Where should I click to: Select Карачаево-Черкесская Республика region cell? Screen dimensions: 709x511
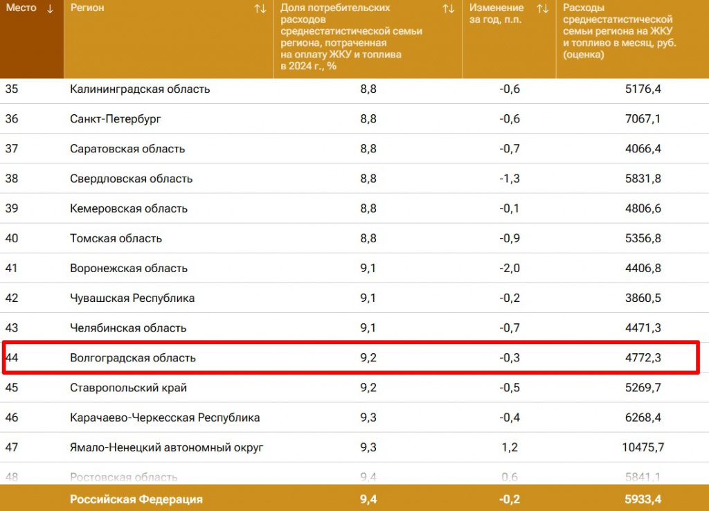(x=165, y=418)
